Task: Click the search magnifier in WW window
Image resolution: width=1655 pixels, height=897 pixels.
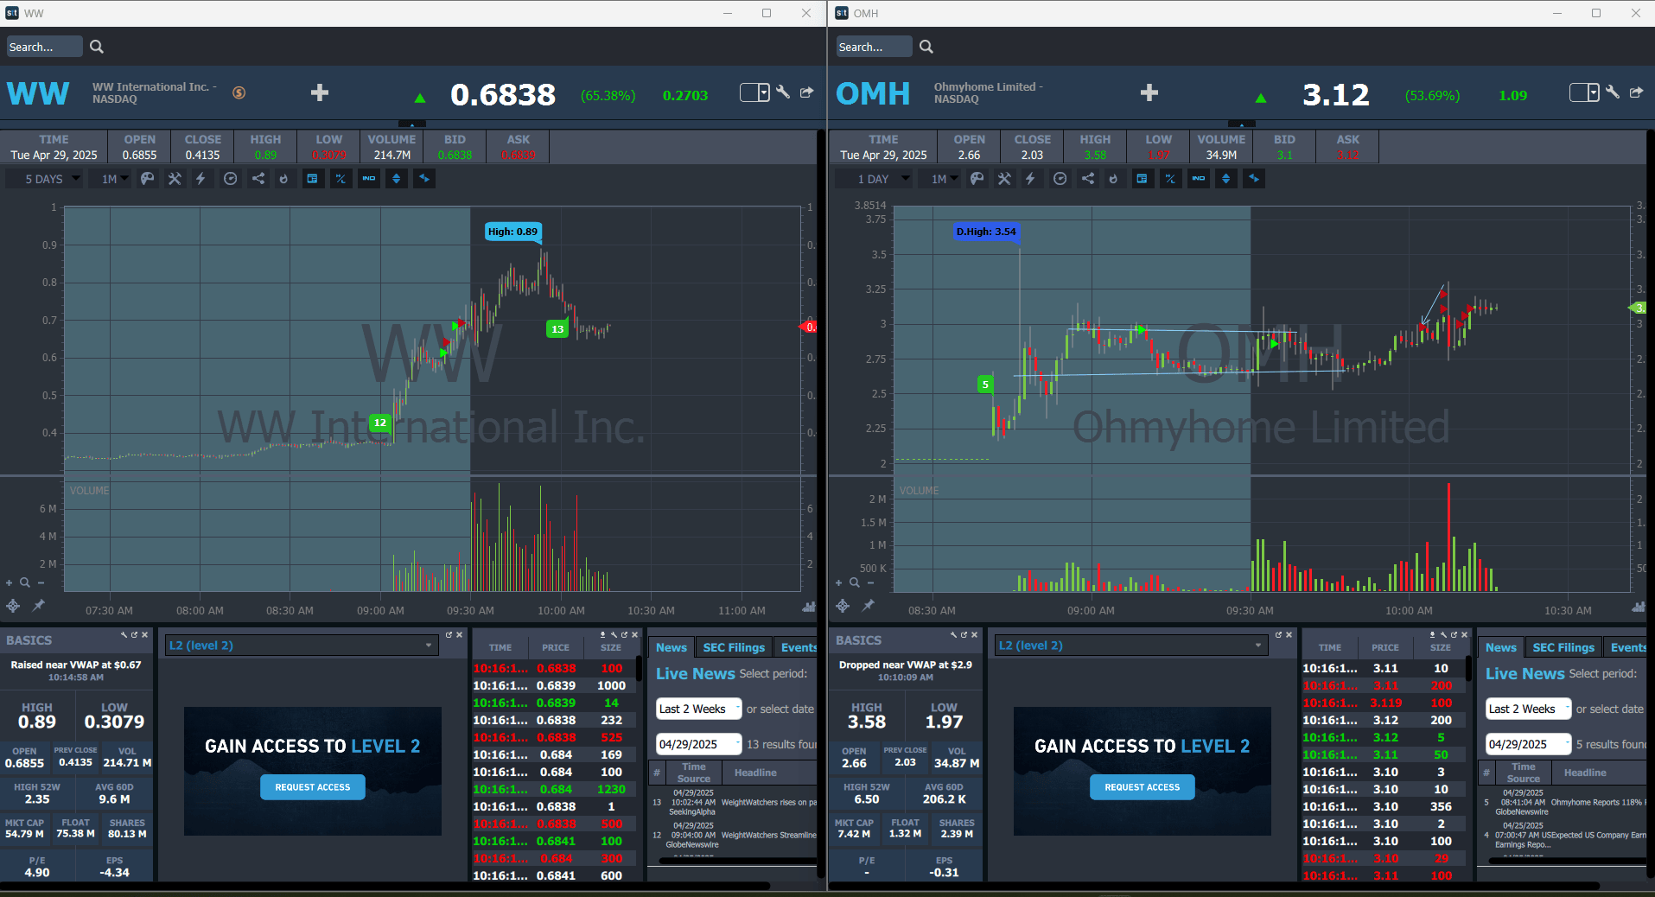Action: (97, 47)
